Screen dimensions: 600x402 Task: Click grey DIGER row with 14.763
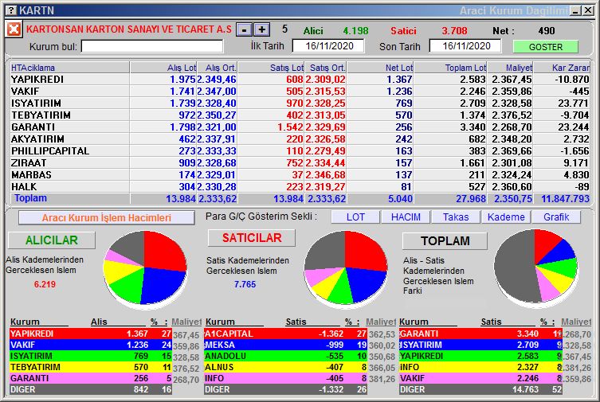[480, 389]
